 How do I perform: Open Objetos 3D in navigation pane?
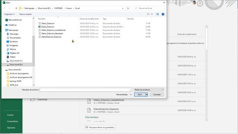tap(15, 53)
